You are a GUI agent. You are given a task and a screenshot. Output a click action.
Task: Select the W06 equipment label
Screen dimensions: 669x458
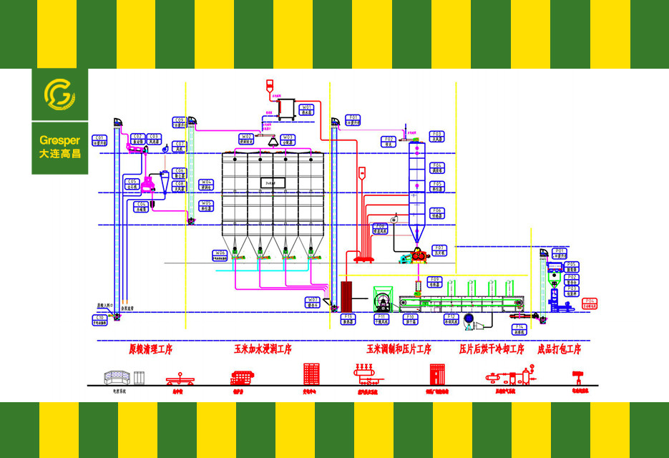click(220, 255)
